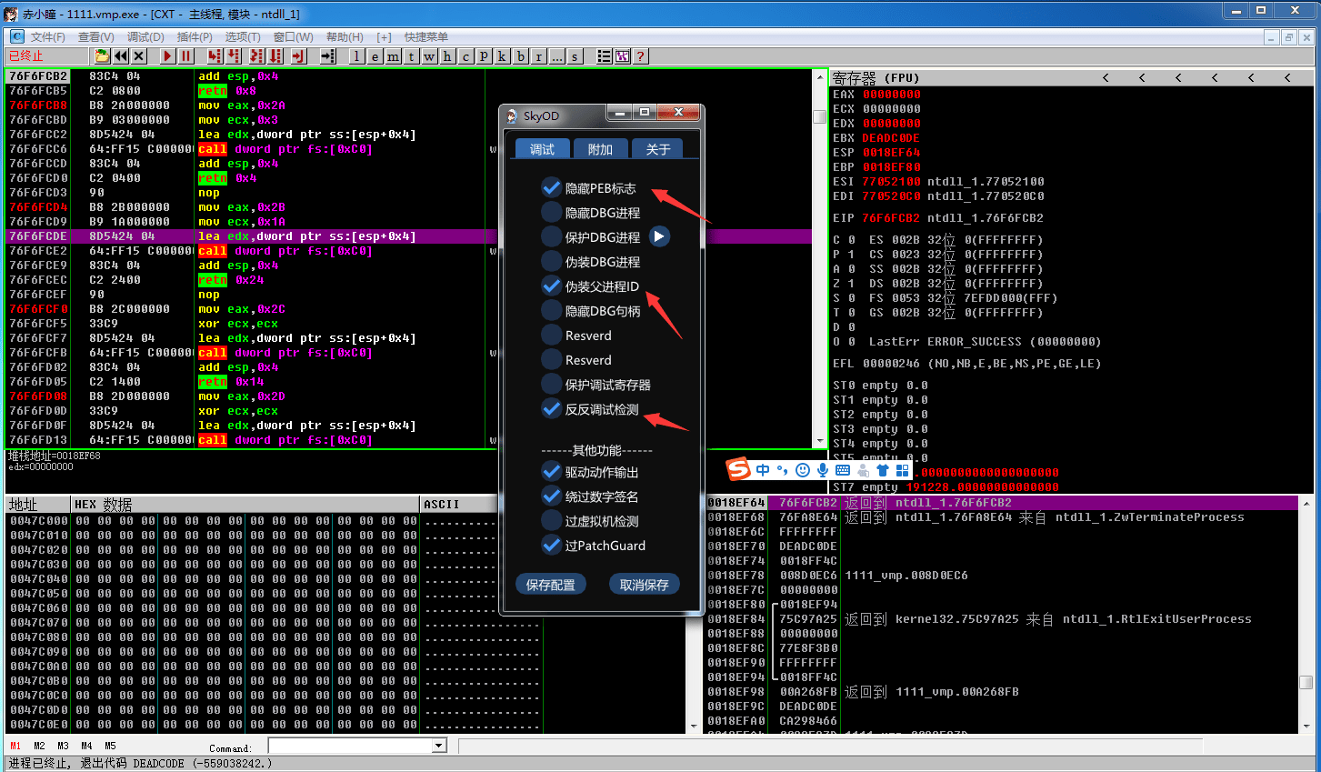Click the Sogou microphone voice input icon

823,470
